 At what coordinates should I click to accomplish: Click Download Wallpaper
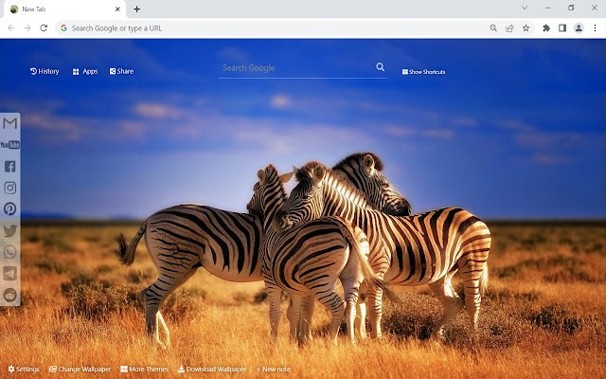[x=212, y=369]
